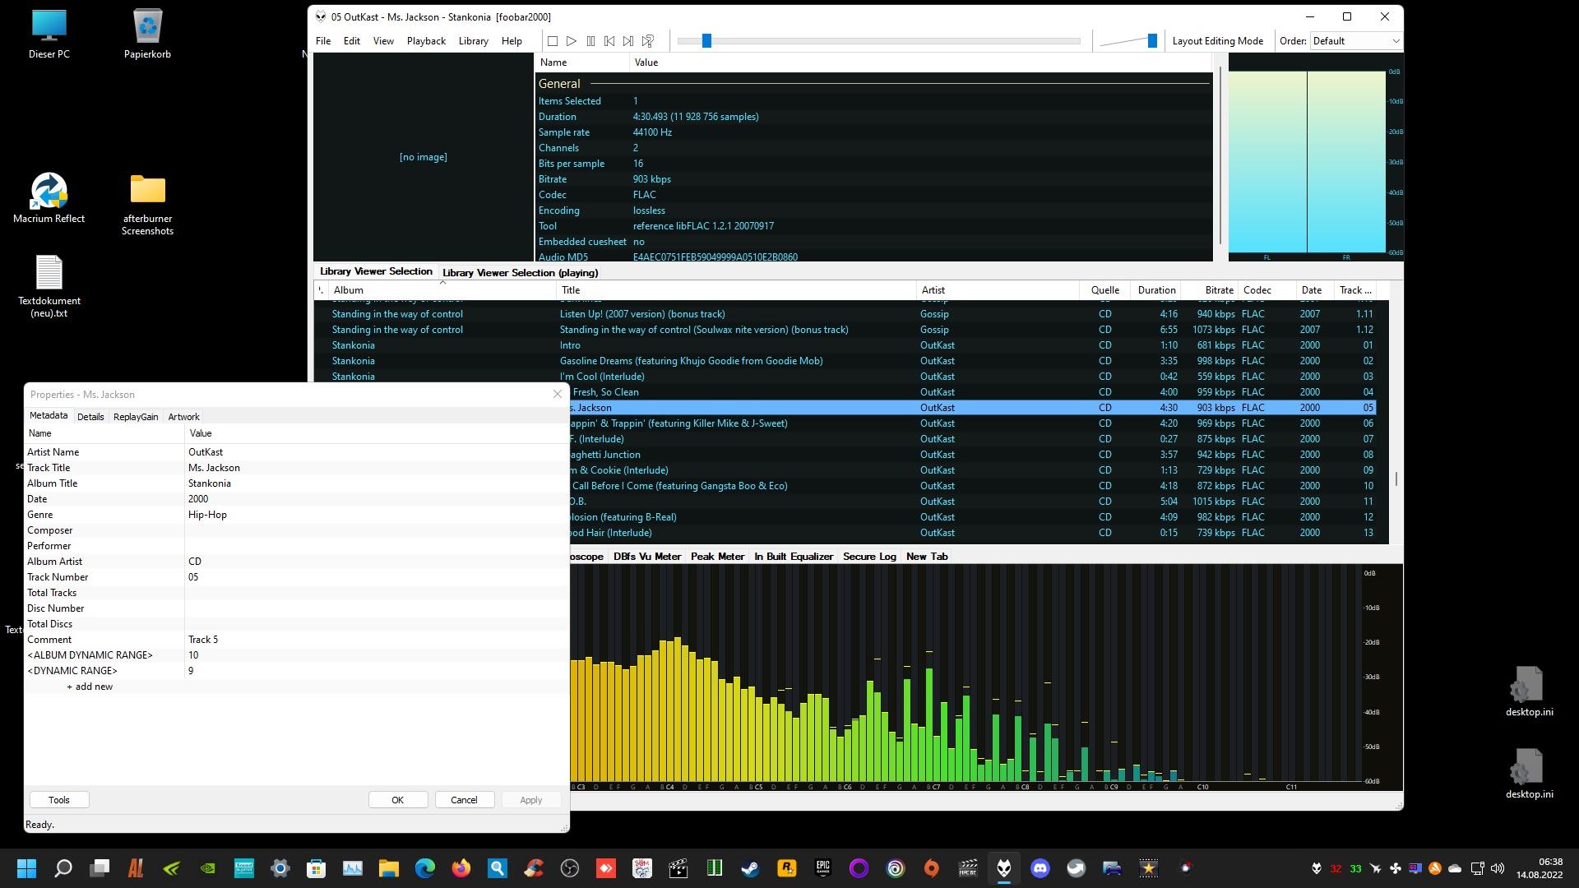Switch to the Artwork tab
This screenshot has width=1579, height=888.
[183, 417]
